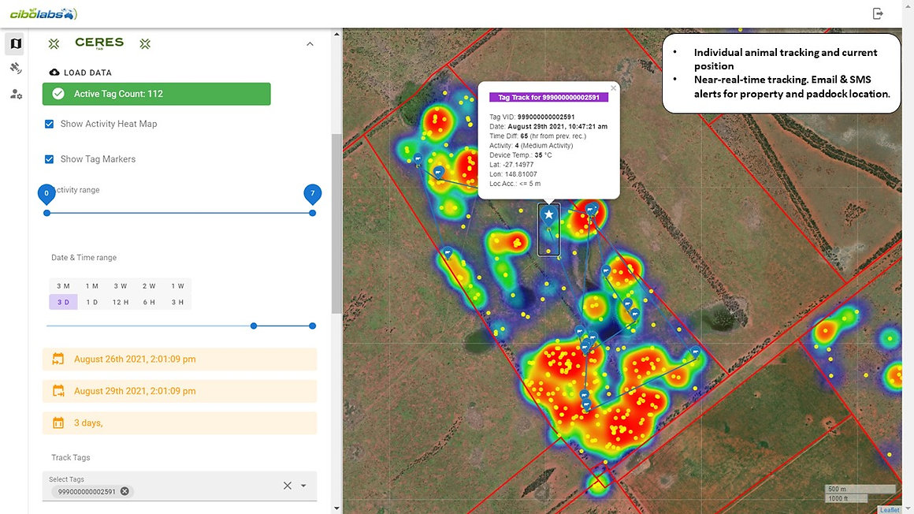Image resolution: width=914 pixels, height=514 pixels.
Task: Click the Activity: 4 (Medium Activity) line
Action: point(531,145)
